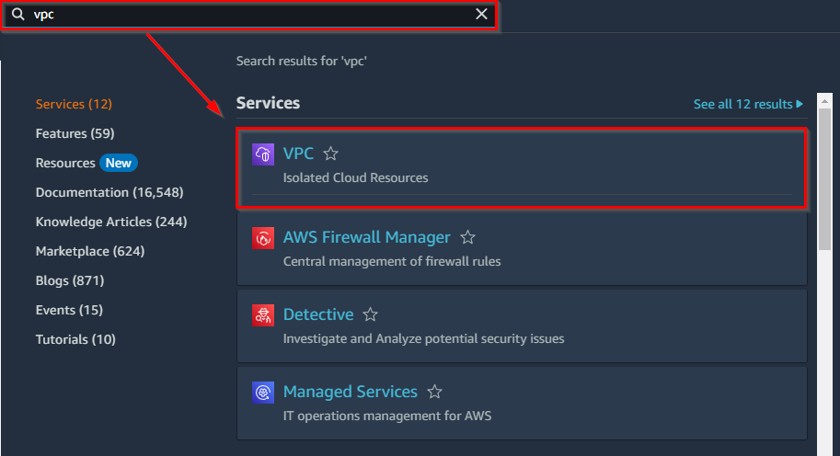Mark Managed Services as favorite
Viewport: 840px width, 456px height.
[x=434, y=393]
